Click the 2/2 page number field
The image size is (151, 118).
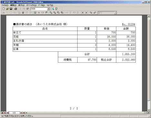[x=14, y=113]
